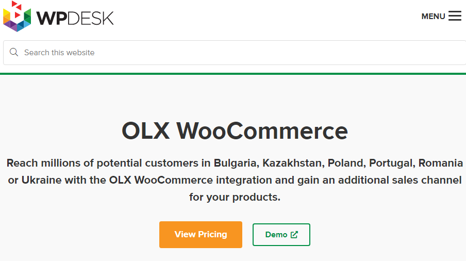Open the MENU label in header
The width and height of the screenshot is (466, 261).
point(434,17)
